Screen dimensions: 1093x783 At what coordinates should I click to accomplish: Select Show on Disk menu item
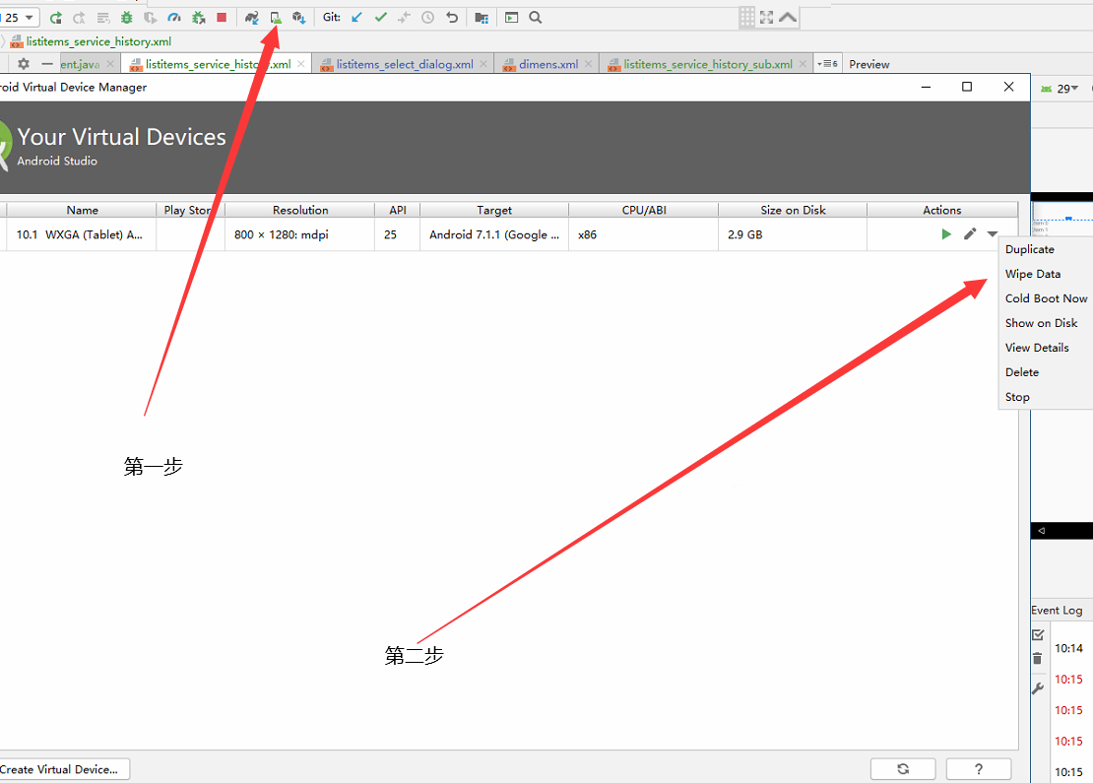coord(1046,323)
